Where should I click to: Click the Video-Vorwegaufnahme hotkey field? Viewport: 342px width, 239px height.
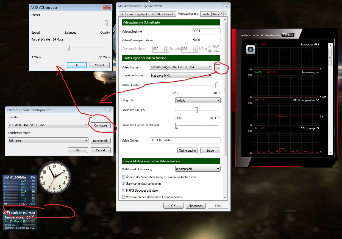pos(206,40)
